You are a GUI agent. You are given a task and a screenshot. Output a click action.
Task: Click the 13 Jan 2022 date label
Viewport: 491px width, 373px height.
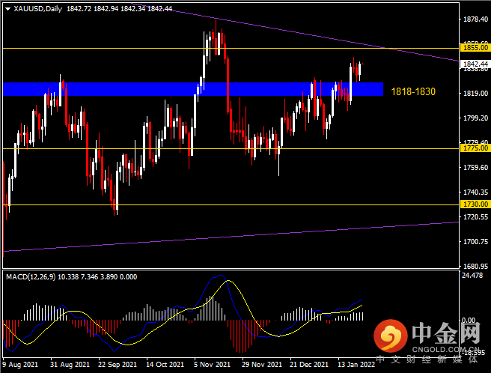[x=356, y=365]
